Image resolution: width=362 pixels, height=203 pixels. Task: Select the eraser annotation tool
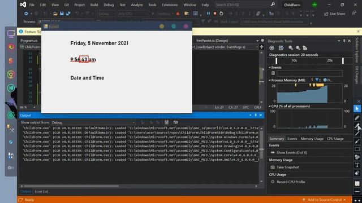tap(357, 173)
